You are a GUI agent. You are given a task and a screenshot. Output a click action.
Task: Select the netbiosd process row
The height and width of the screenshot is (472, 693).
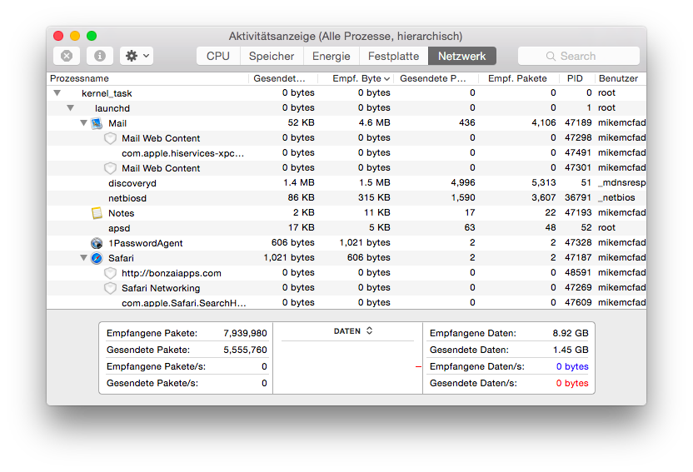(x=346, y=198)
